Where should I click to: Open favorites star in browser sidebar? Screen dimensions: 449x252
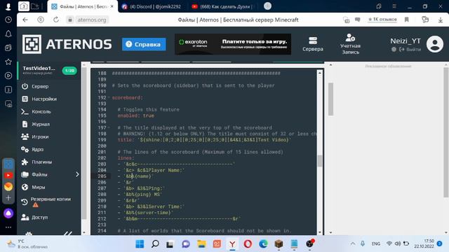[x=8, y=62]
